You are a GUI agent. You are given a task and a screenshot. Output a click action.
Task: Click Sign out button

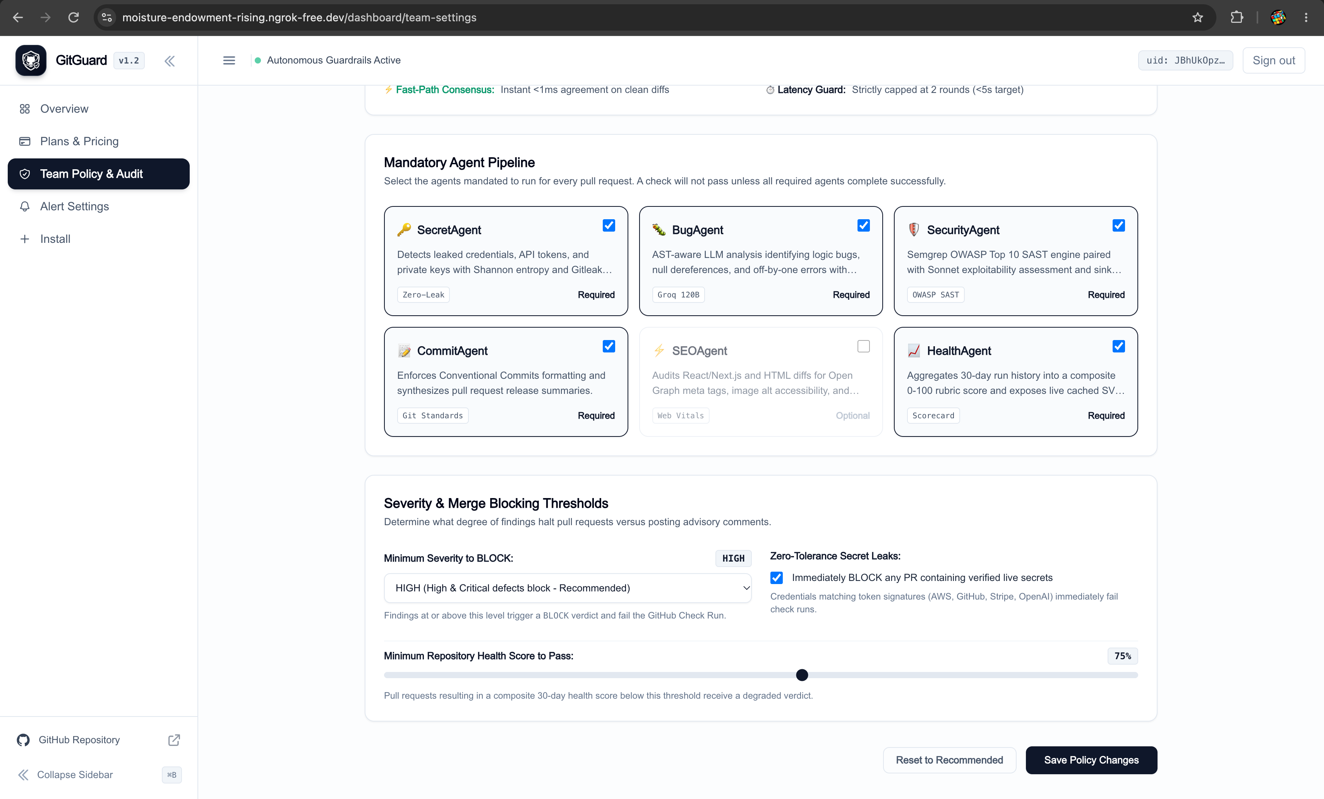click(x=1274, y=60)
